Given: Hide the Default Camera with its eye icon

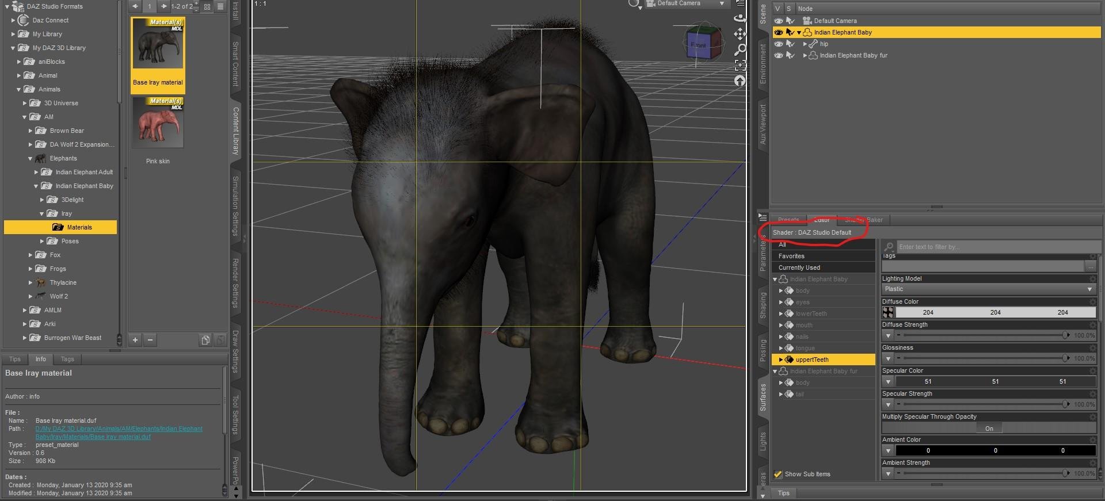Looking at the screenshot, I should coord(778,21).
